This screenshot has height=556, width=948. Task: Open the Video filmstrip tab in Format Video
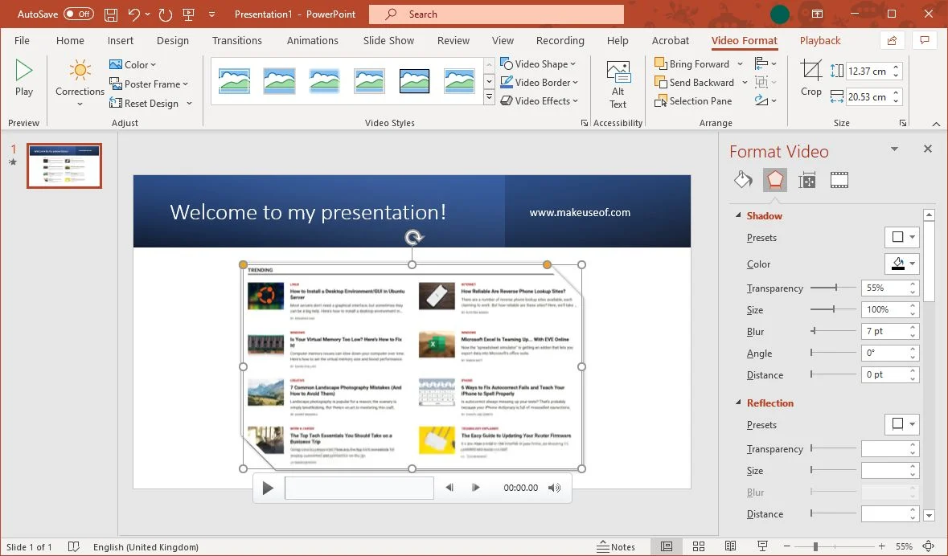pos(839,180)
